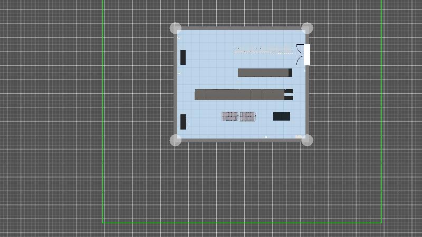Image resolution: width=422 pixels, height=237 pixels.
Task: Select the upper black item on left wall
Action: coord(183,57)
